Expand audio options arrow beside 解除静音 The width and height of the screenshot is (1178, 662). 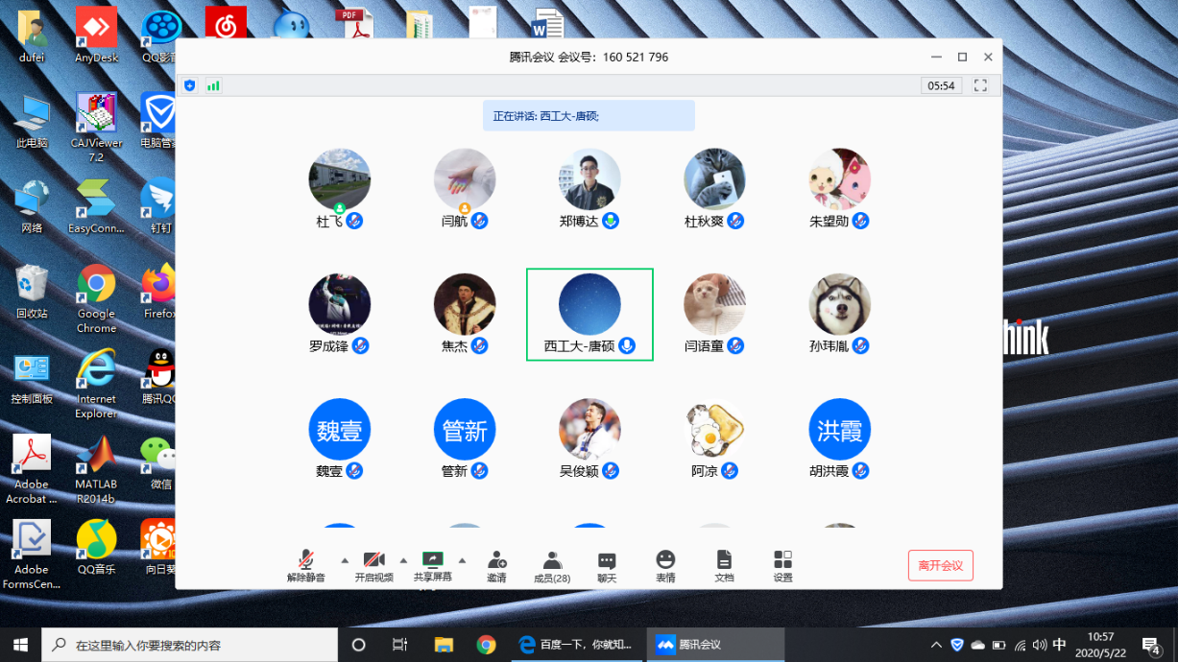point(345,560)
